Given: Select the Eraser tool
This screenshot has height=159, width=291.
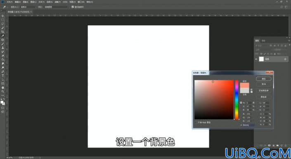Looking at the screenshot, I should (2, 56).
